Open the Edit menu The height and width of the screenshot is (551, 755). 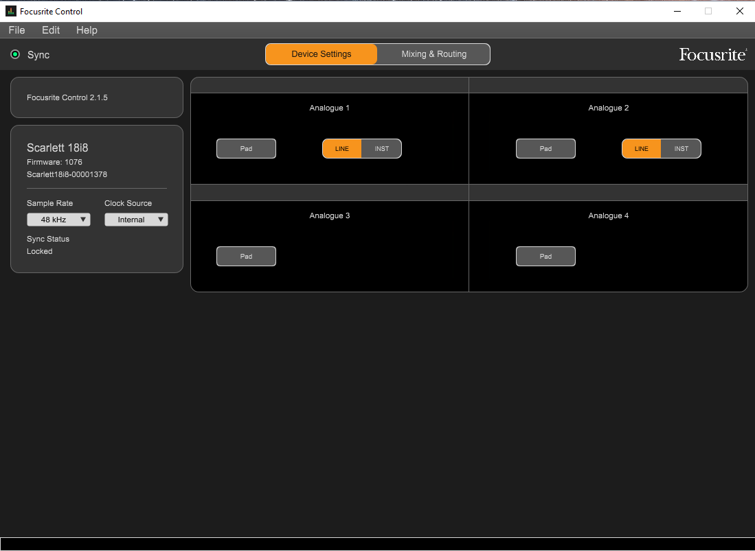[x=51, y=30]
